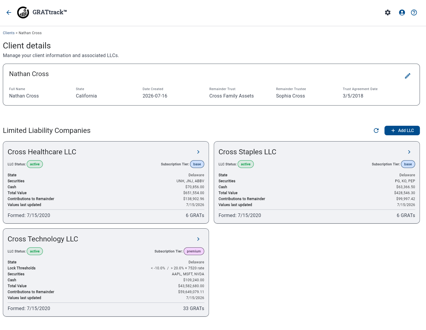Click total value $428,546.30

coord(405,193)
